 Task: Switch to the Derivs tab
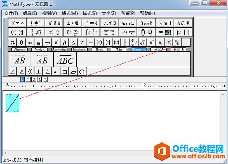[39, 50]
